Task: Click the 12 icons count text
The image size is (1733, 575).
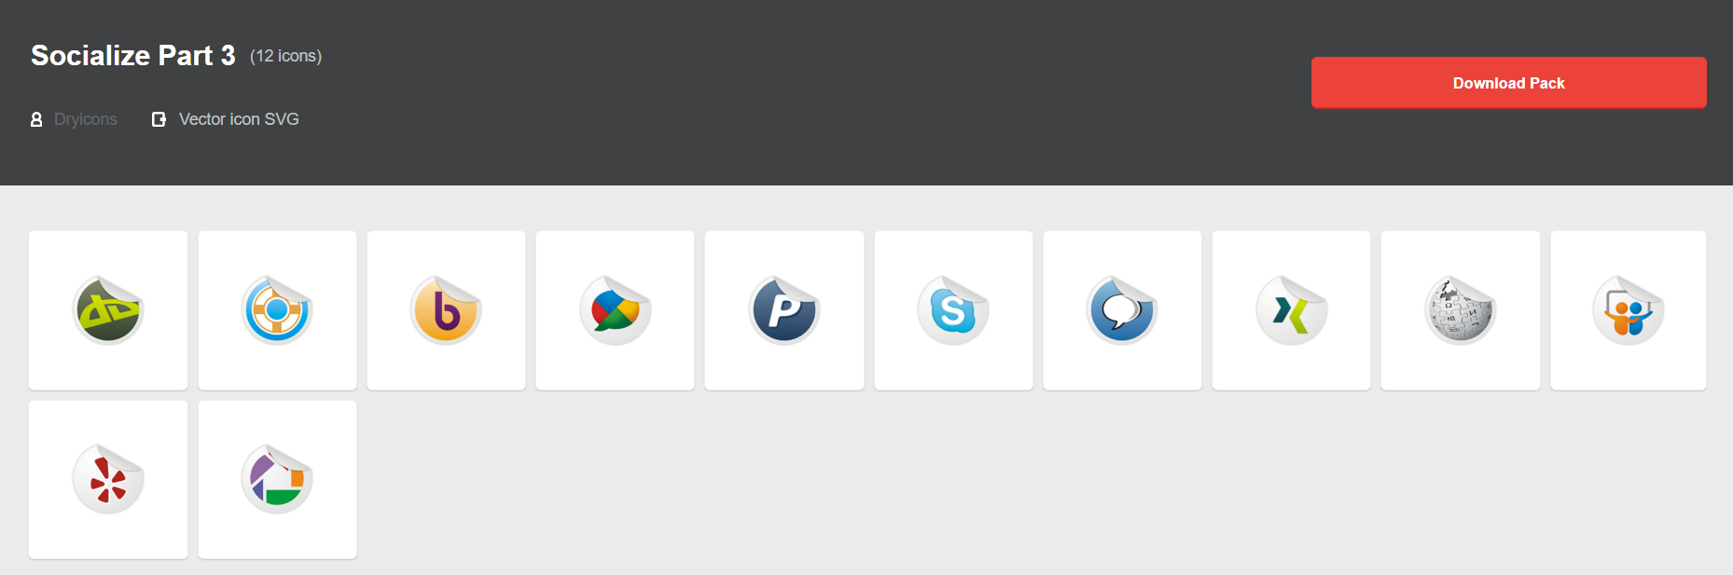Action: 285,57
